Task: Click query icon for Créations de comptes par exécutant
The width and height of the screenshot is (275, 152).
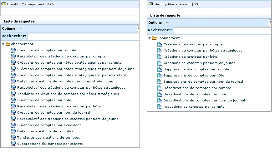Action: 13,125
